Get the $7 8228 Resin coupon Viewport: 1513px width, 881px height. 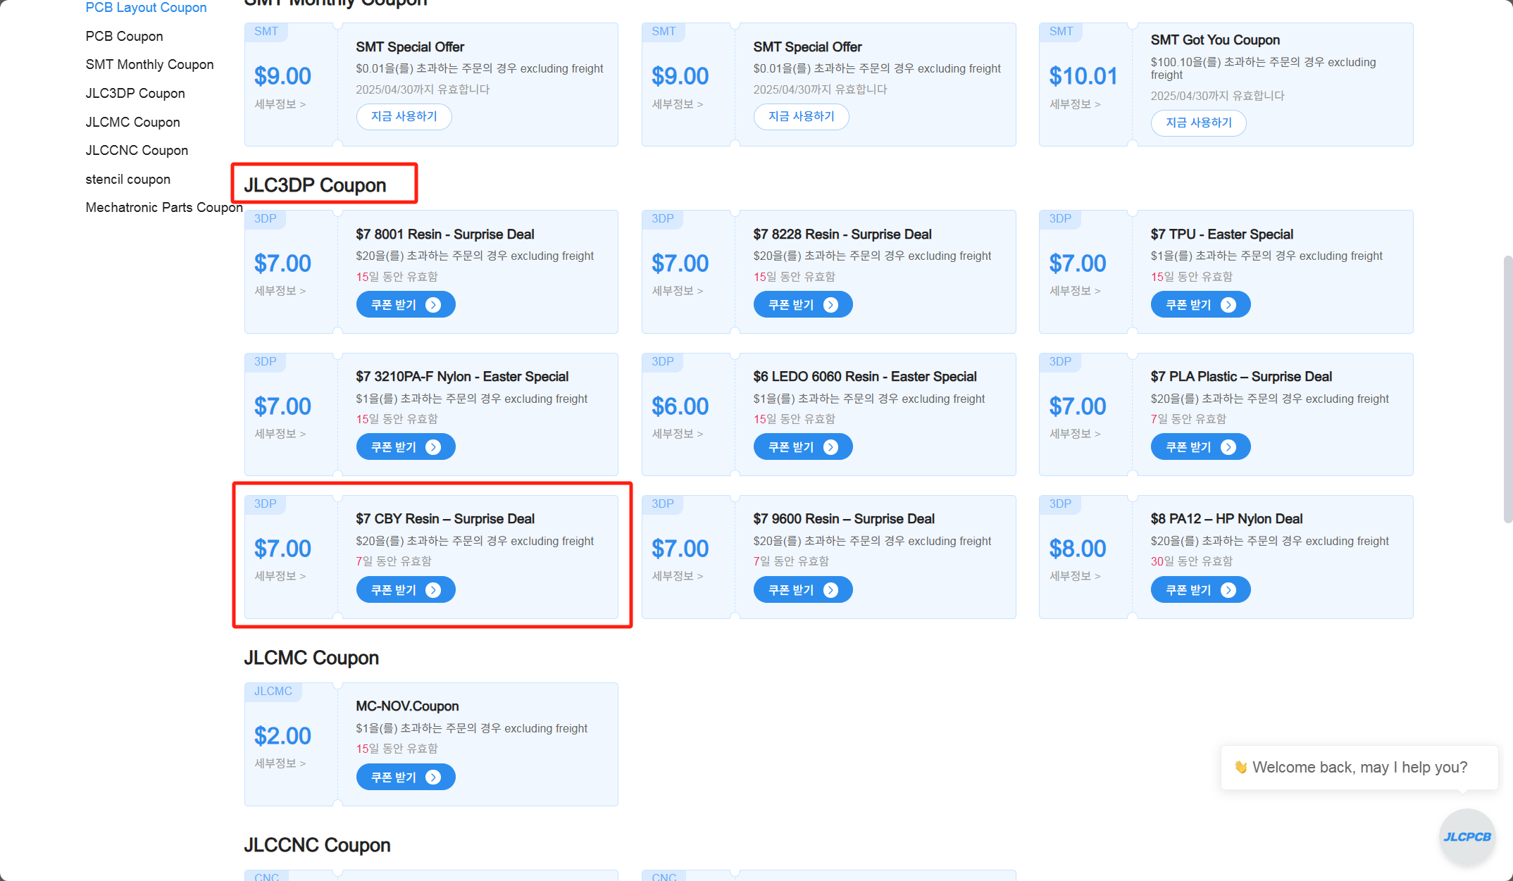click(x=803, y=305)
